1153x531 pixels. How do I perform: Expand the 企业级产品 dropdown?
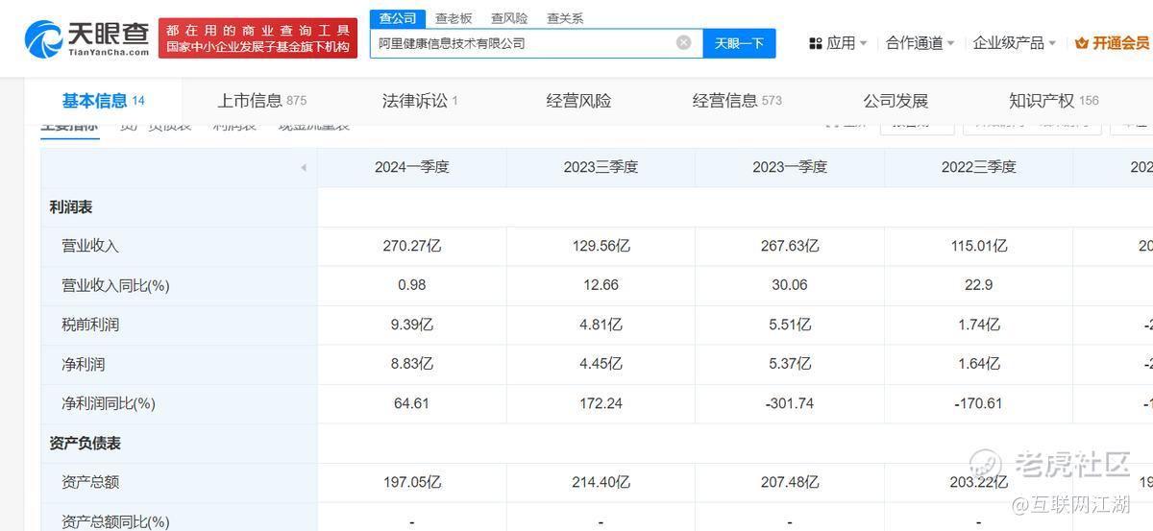coord(1015,43)
